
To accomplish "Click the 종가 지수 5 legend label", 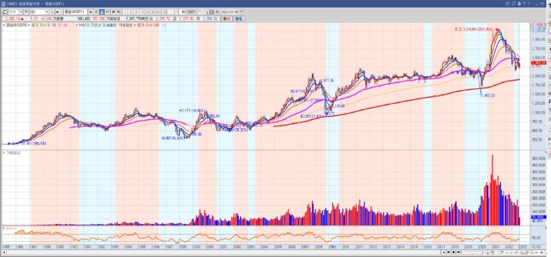I will click(41, 25).
